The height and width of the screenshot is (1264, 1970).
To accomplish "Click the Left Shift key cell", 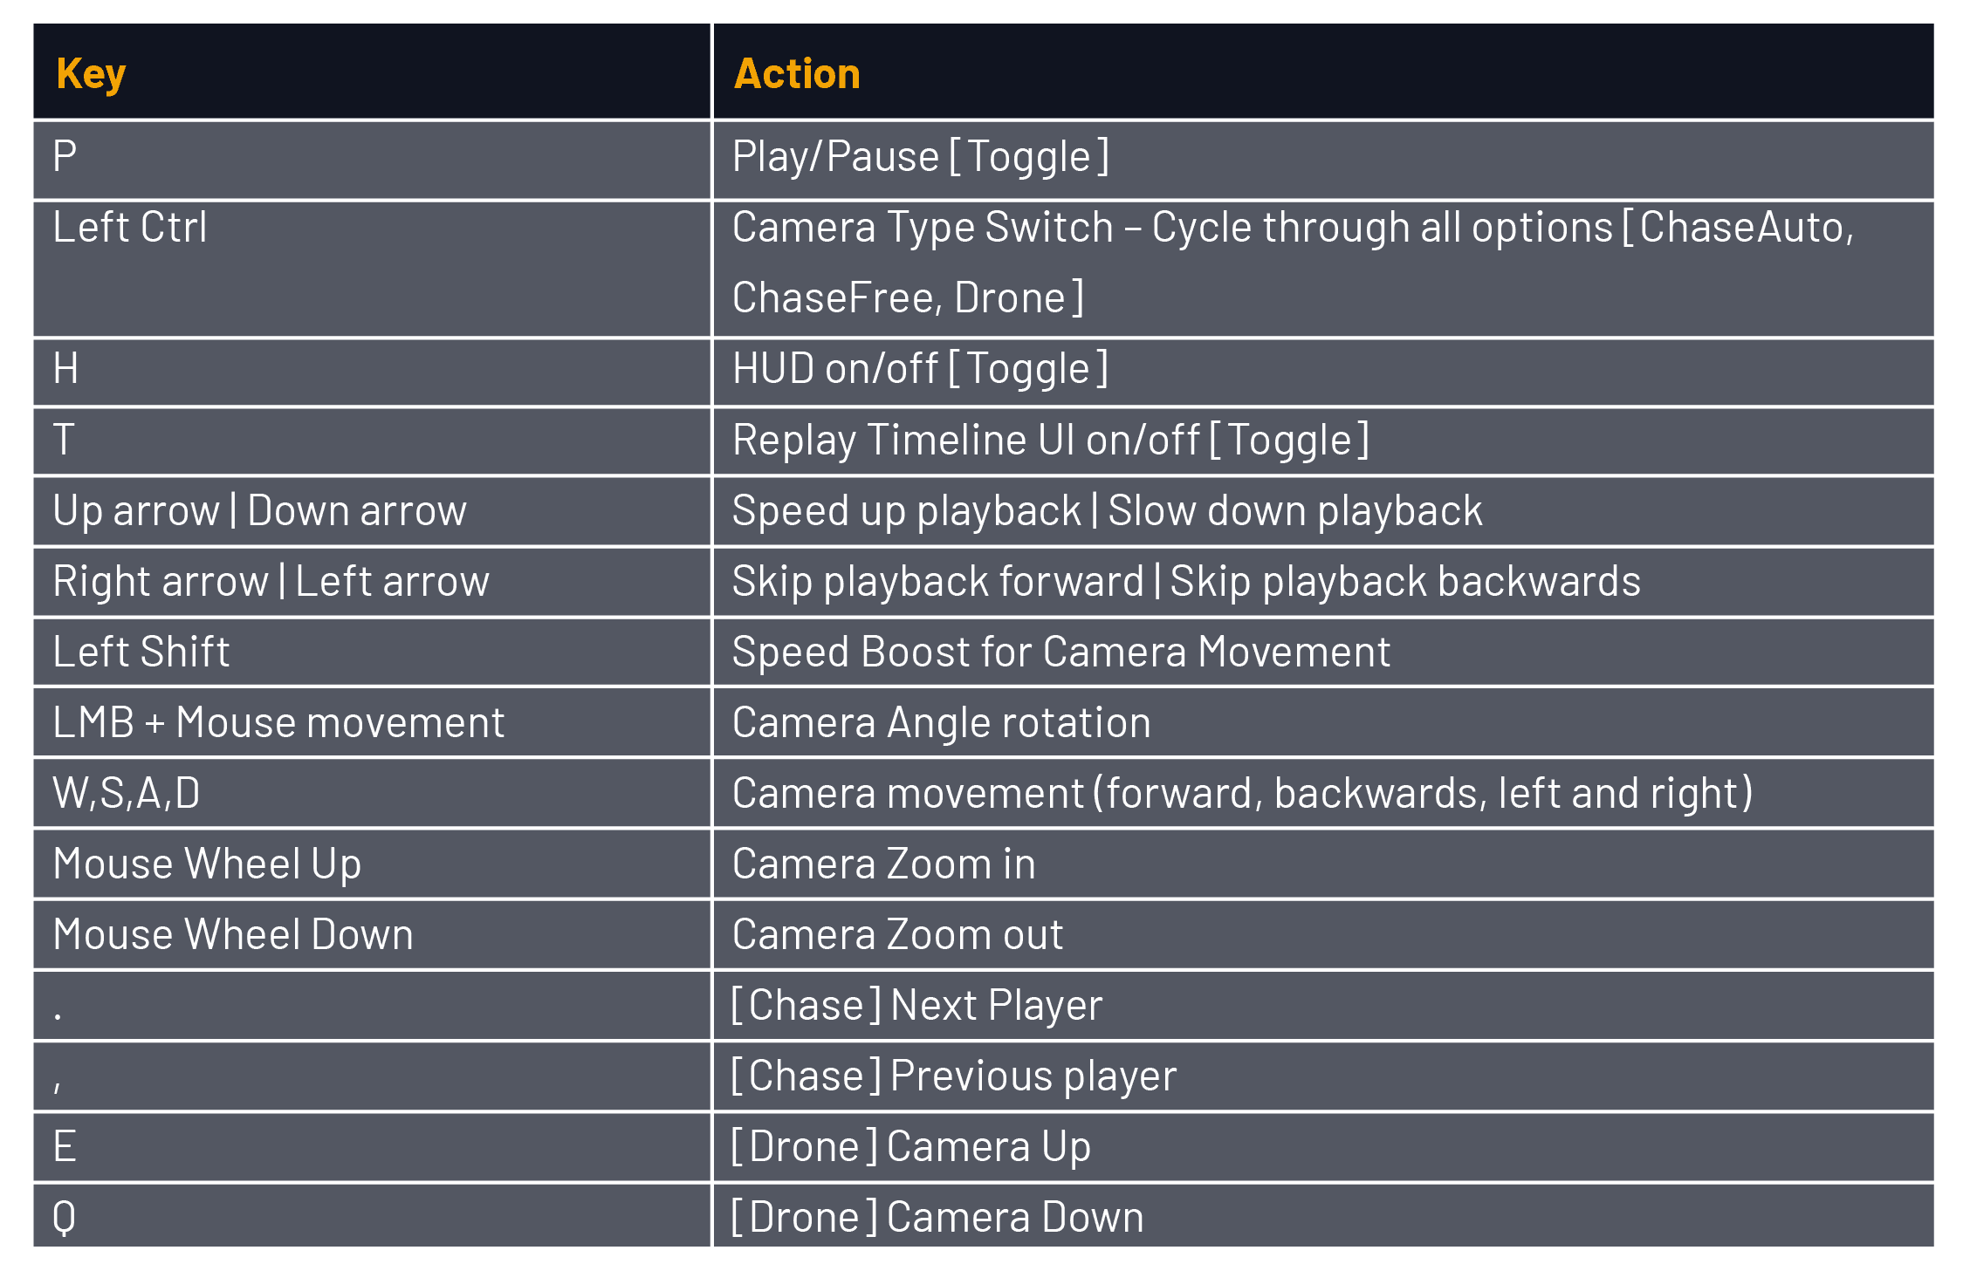I will coord(141,652).
